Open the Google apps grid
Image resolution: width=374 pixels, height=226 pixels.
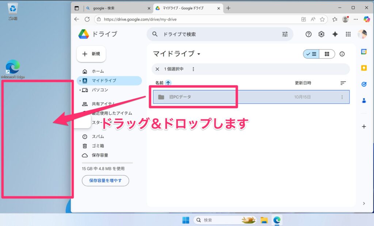(348, 34)
